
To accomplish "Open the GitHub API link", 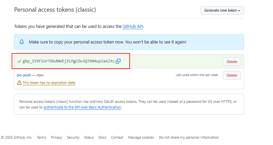I will click(x=133, y=26).
